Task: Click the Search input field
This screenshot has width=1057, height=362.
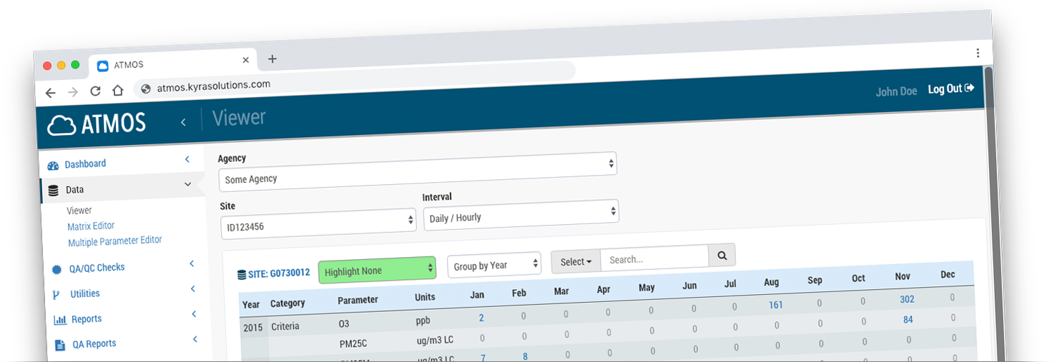Action: pyautogui.click(x=654, y=258)
